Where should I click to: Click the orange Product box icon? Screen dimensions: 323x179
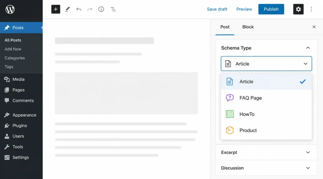[x=230, y=130]
